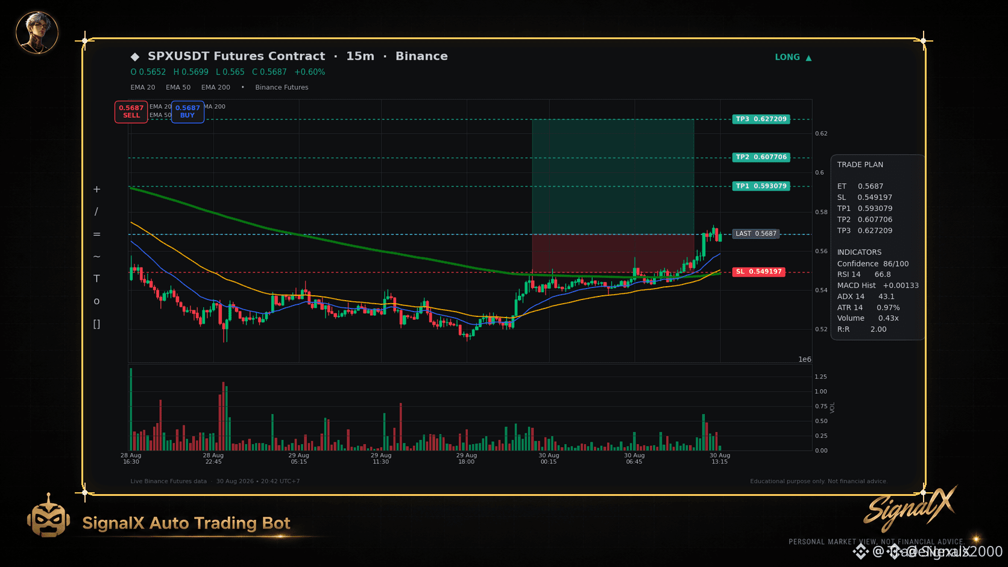The height and width of the screenshot is (567, 1008).
Task: Click the SL 0.549197 stop-loss tag
Action: coord(758,272)
